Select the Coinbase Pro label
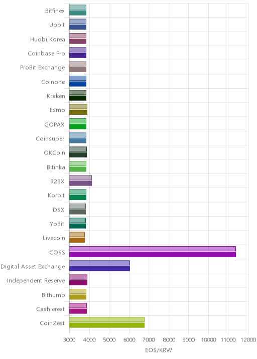The image size is (257, 359). [47, 54]
